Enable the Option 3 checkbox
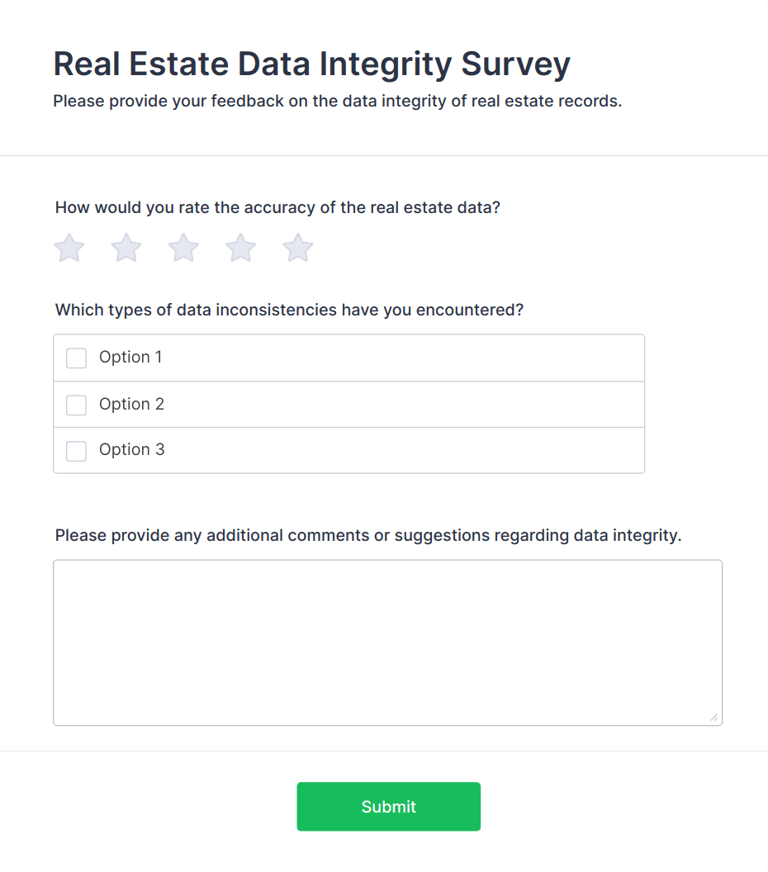Viewport: 768px width, 872px height. [76, 451]
